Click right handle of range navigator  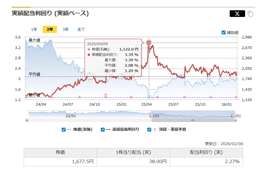[x=233, y=114]
